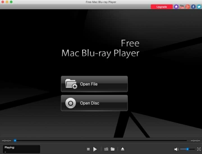Open the Facebook page icon
The image size is (202, 154).
[193, 7]
